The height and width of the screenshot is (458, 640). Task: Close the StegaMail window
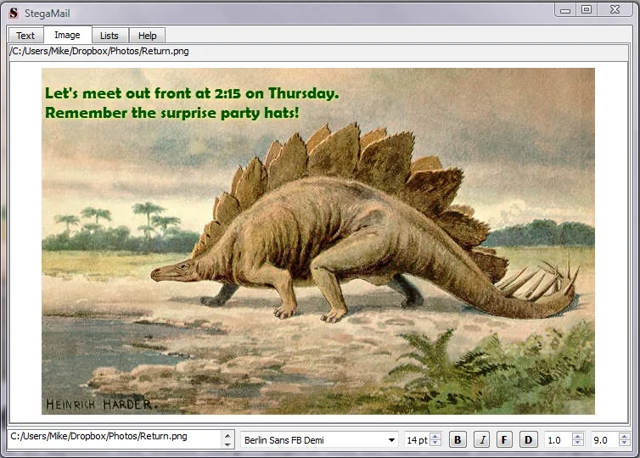click(615, 10)
